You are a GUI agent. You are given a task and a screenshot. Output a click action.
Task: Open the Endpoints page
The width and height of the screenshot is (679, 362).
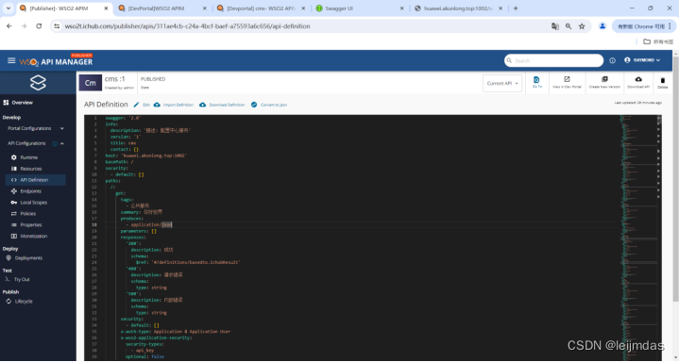pyautogui.click(x=30, y=191)
